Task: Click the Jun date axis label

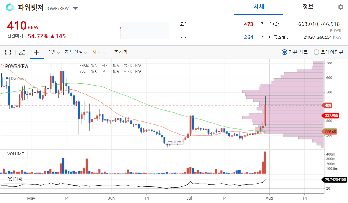Action: [111, 198]
